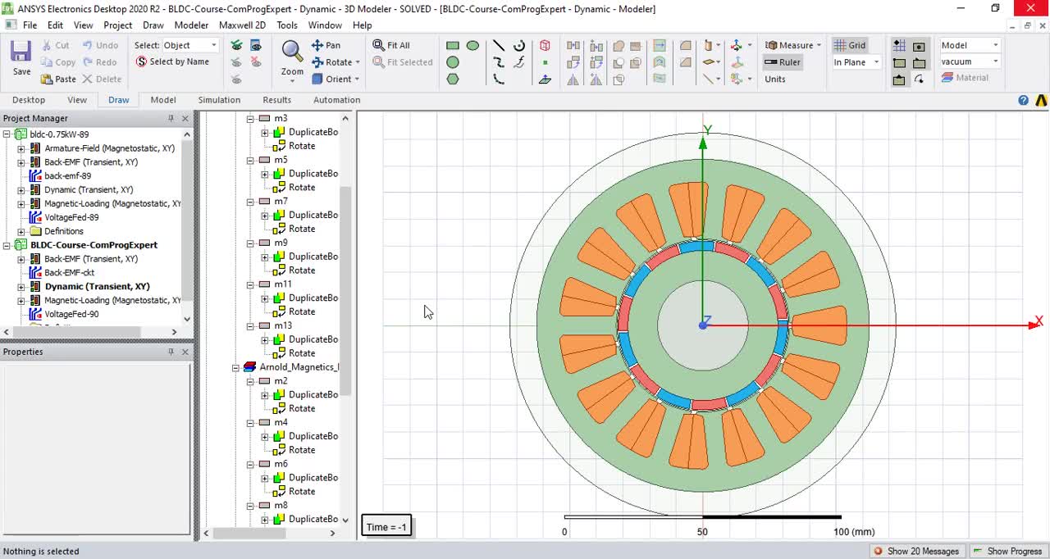Toggle the Grid display button
Screen dimensions: 1050x559
tap(850, 45)
